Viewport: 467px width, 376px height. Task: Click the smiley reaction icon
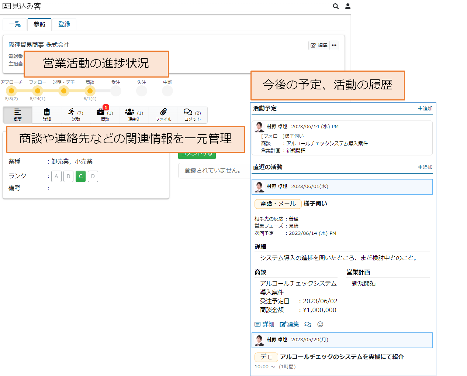click(320, 324)
